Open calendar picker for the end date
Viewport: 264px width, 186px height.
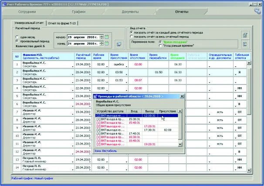tap(107, 44)
